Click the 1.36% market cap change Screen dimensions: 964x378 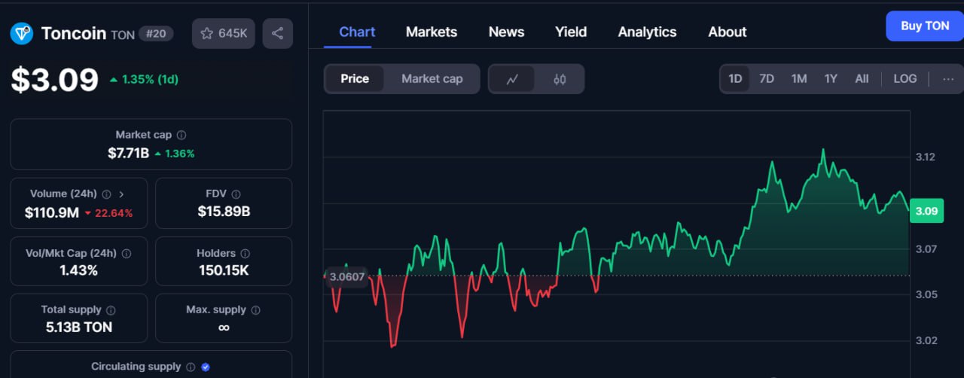tap(174, 154)
